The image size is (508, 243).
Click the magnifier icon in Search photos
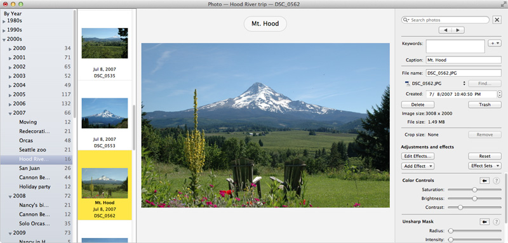coord(406,20)
